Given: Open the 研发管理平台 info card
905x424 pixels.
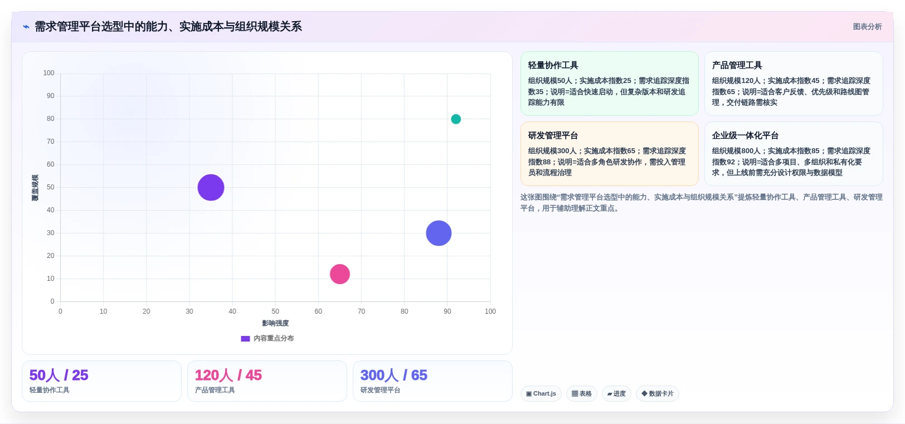Looking at the screenshot, I should click(x=609, y=154).
